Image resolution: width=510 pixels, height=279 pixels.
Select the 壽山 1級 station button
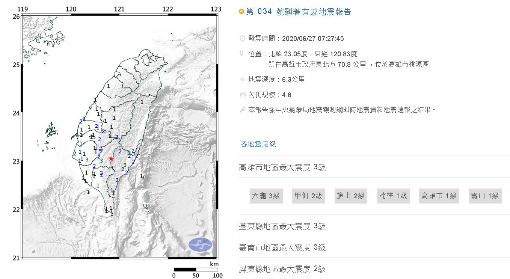click(485, 196)
